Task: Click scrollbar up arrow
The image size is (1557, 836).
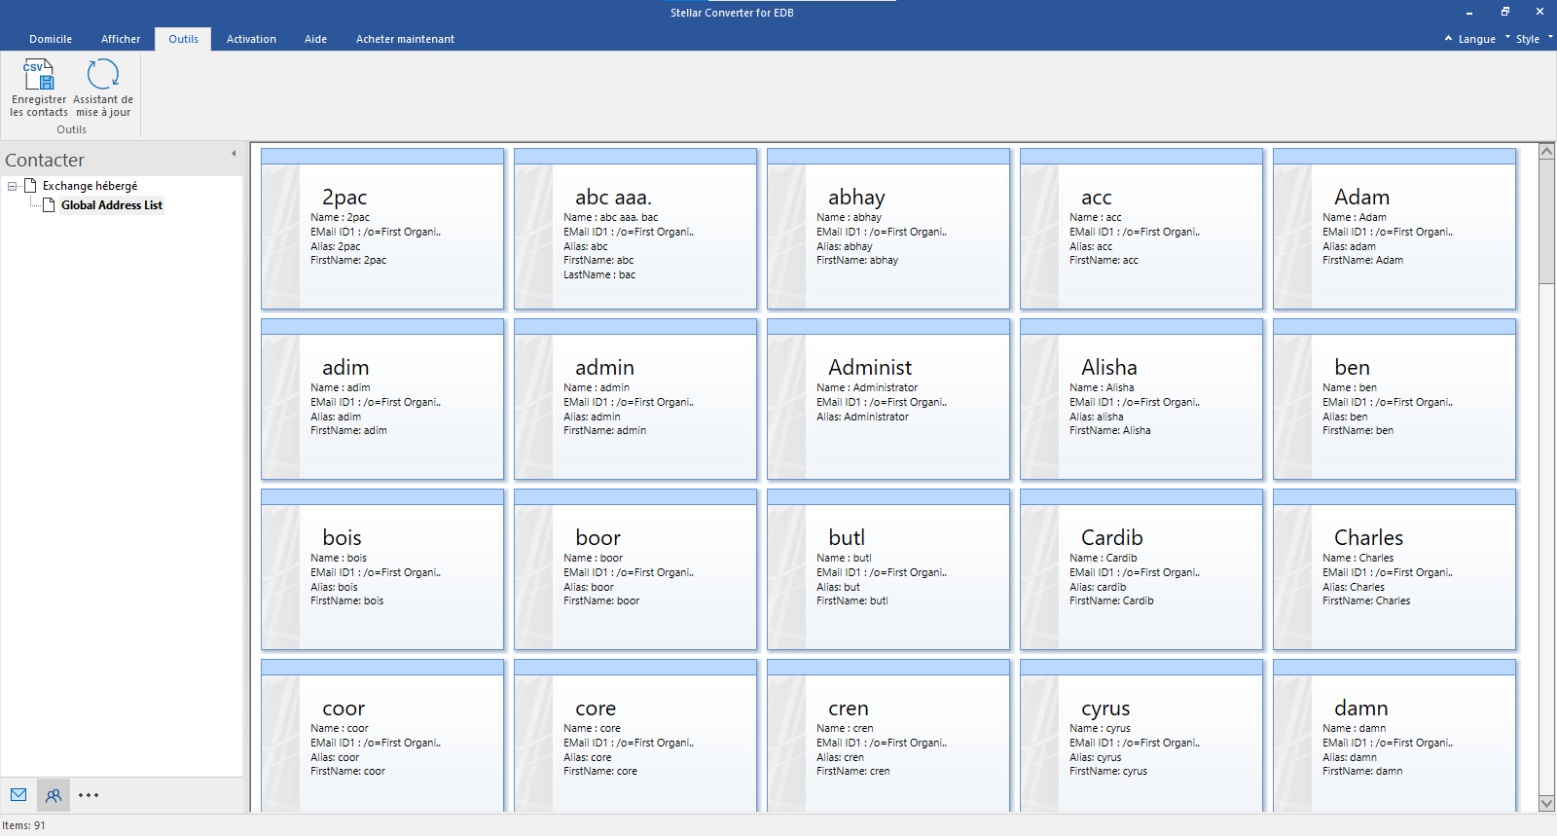Action: tap(1546, 152)
